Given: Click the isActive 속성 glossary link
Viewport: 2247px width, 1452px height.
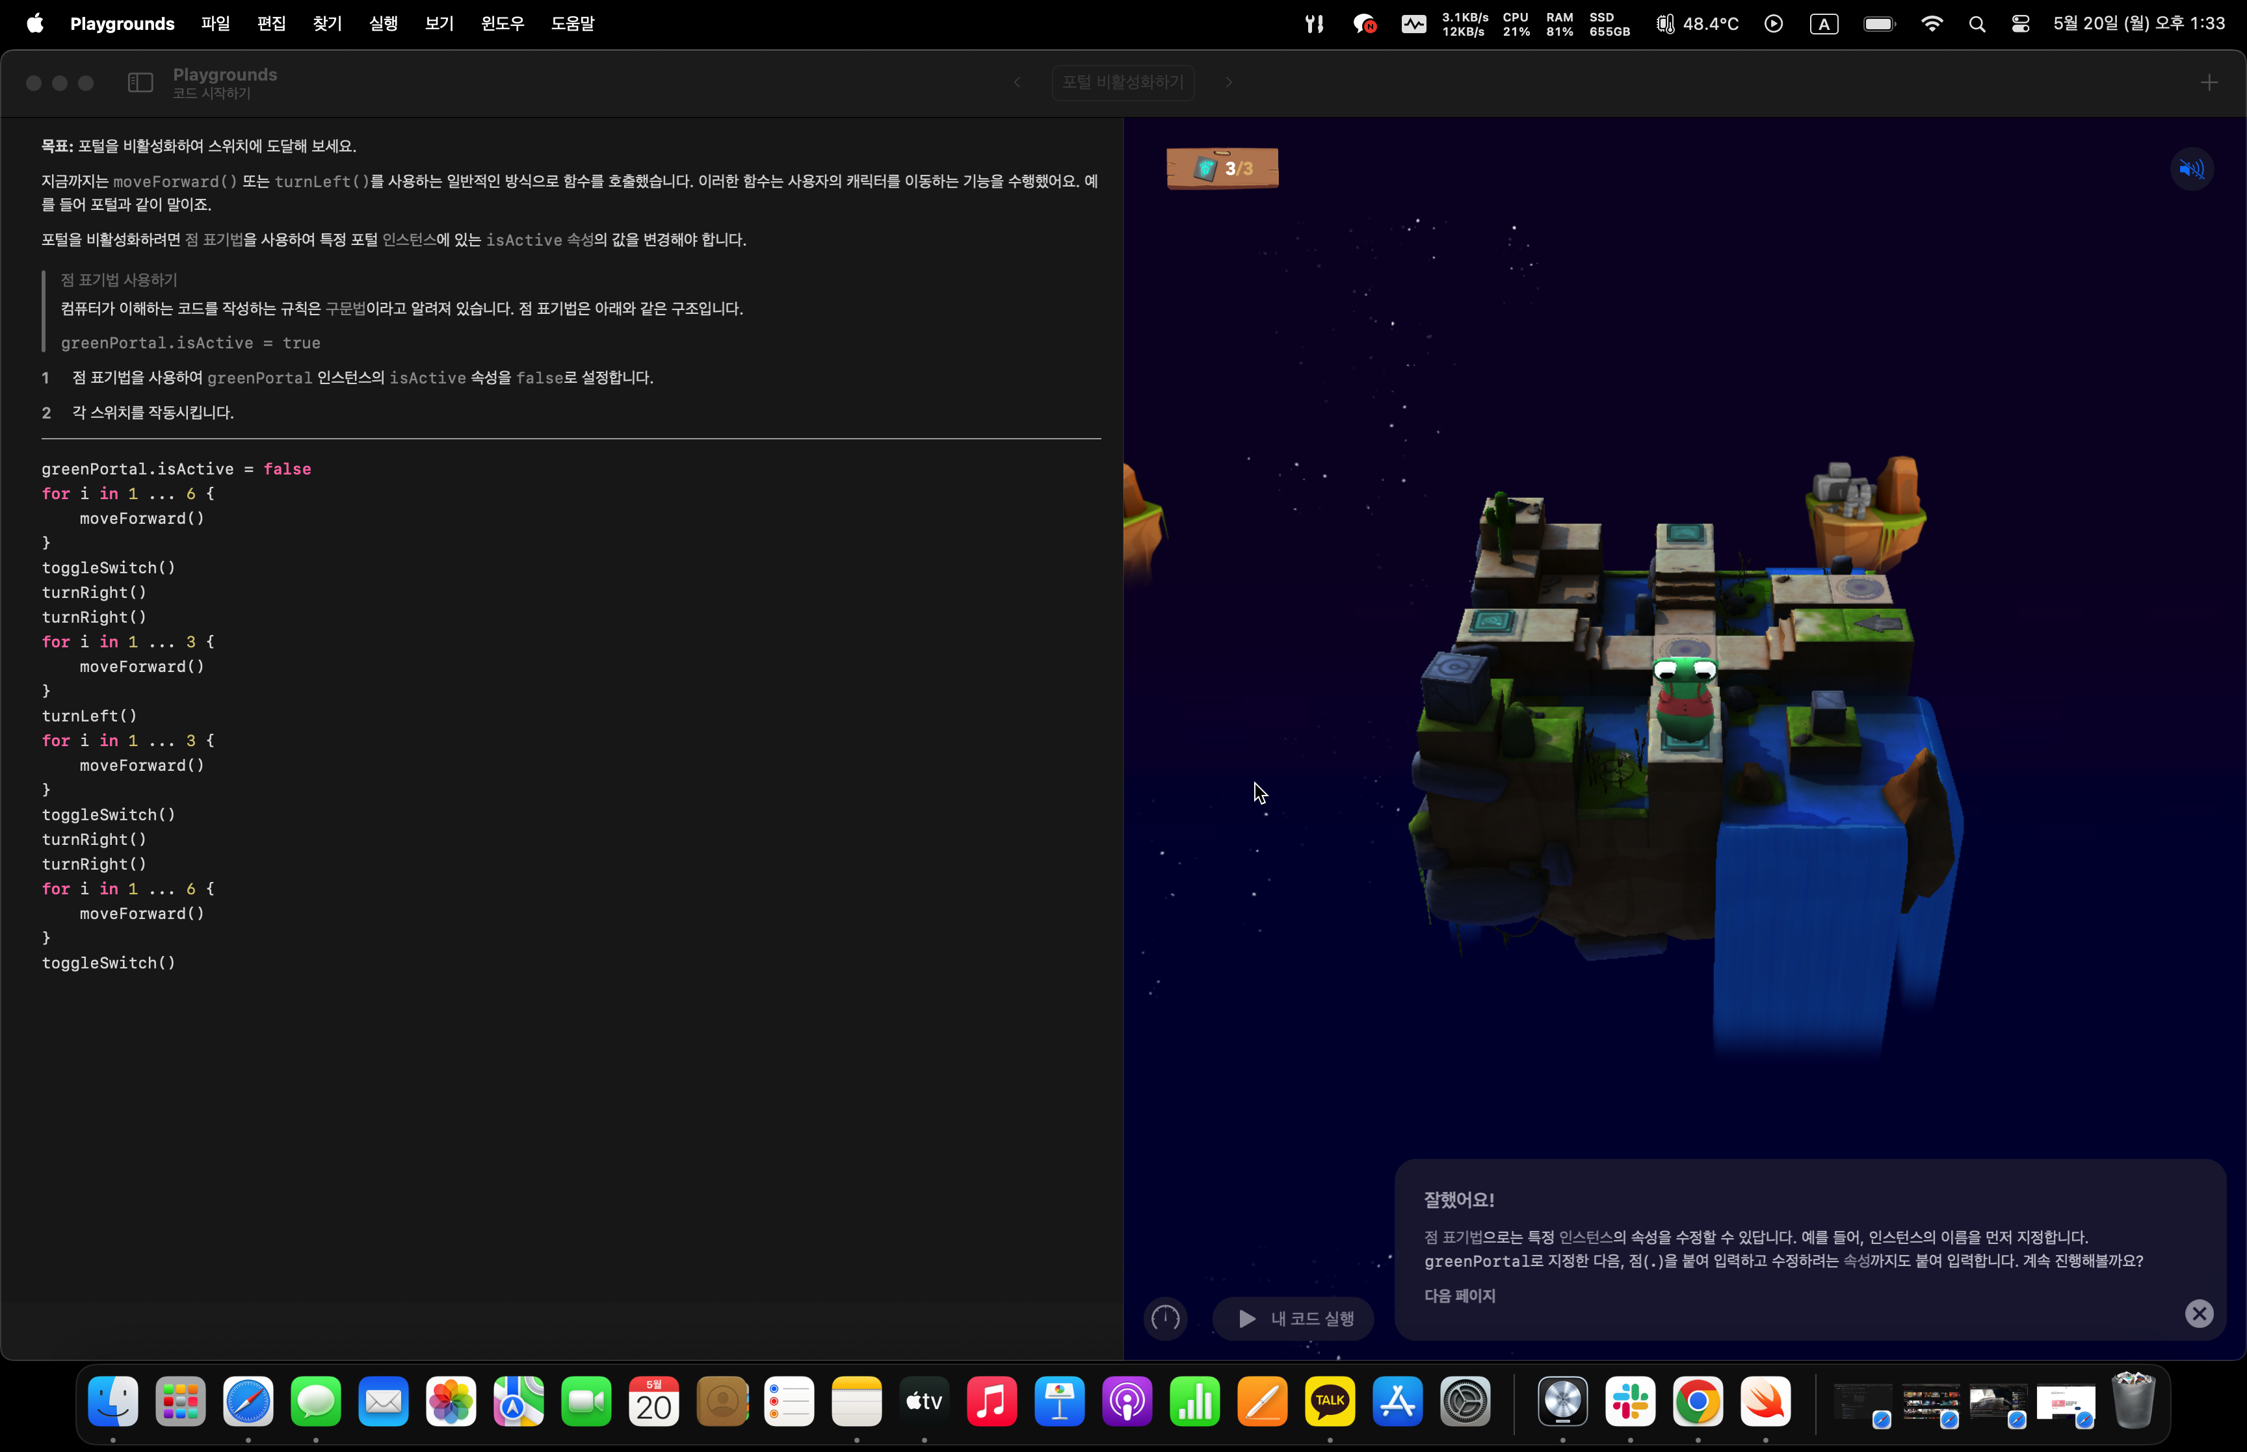Looking at the screenshot, I should (540, 239).
